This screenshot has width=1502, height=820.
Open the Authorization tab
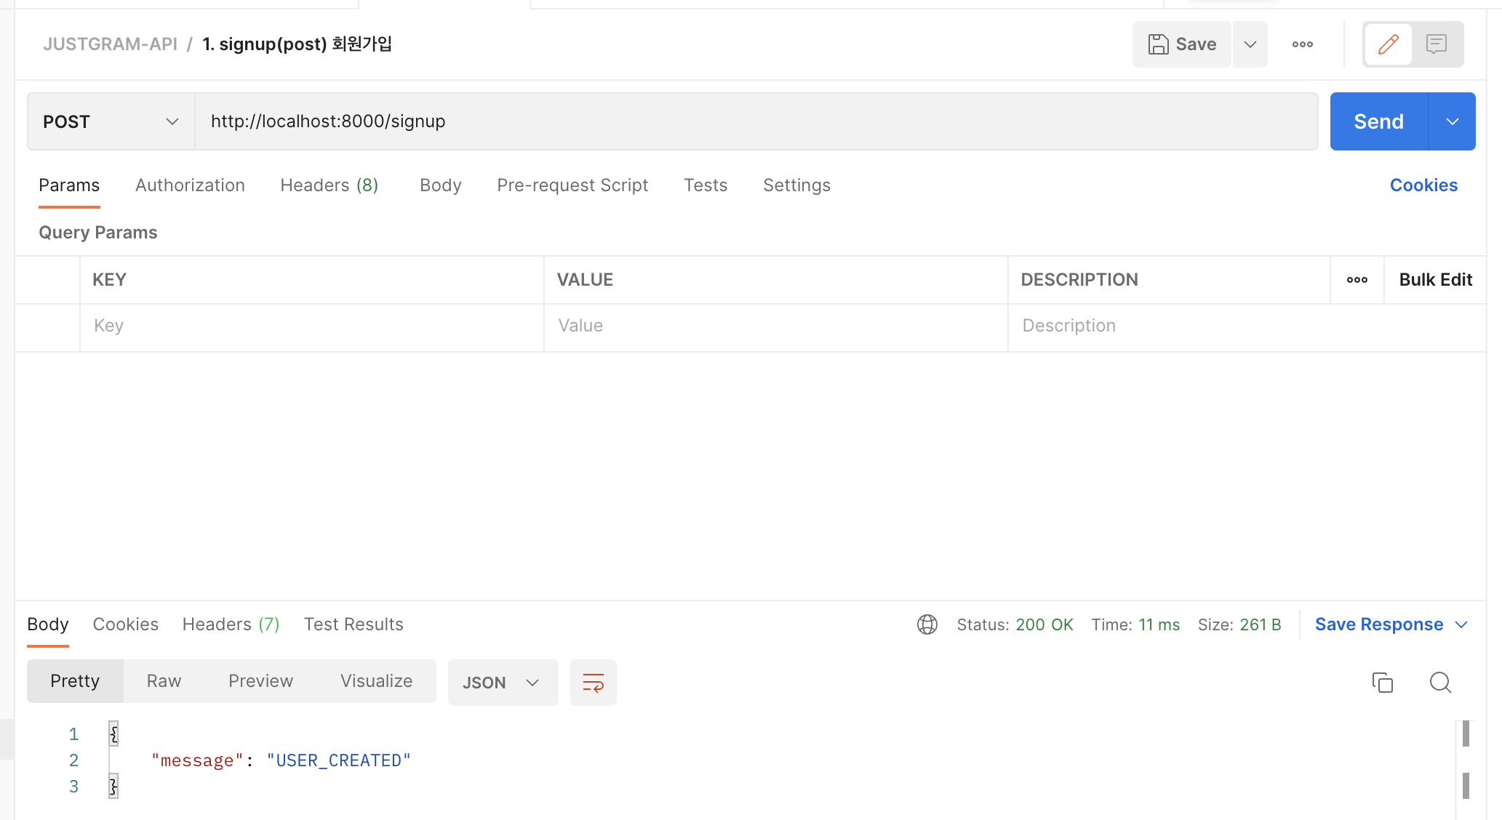coord(190,185)
